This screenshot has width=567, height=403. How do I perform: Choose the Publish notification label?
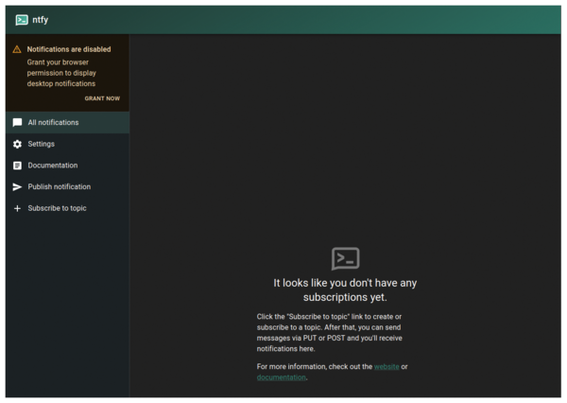(x=59, y=187)
